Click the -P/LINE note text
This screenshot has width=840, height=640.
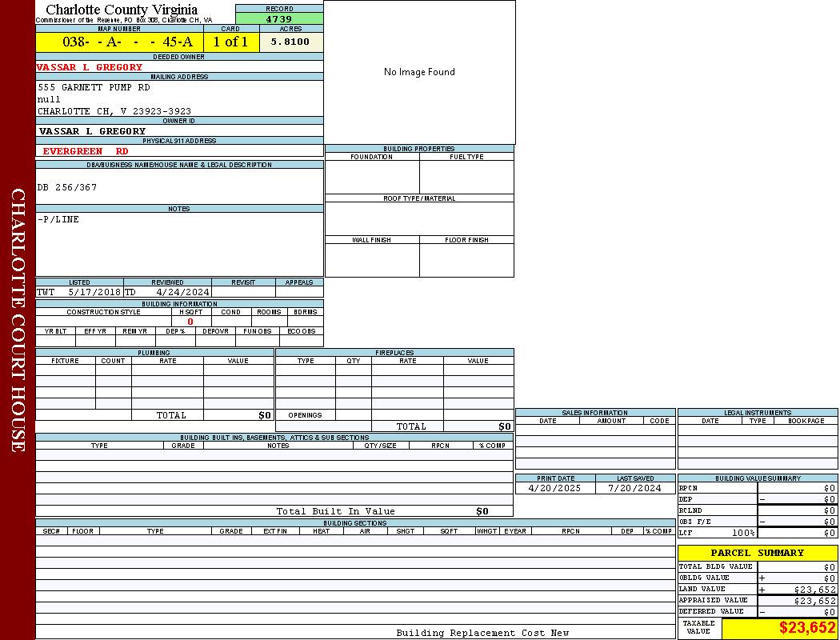(58, 219)
